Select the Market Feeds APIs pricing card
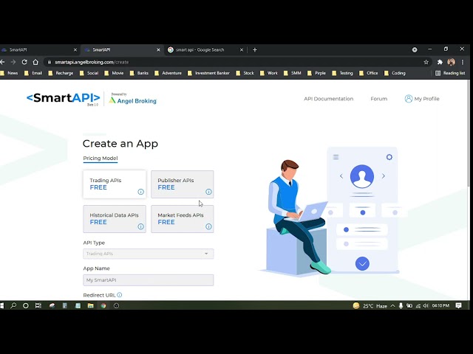This screenshot has height=354, width=473. (183, 219)
